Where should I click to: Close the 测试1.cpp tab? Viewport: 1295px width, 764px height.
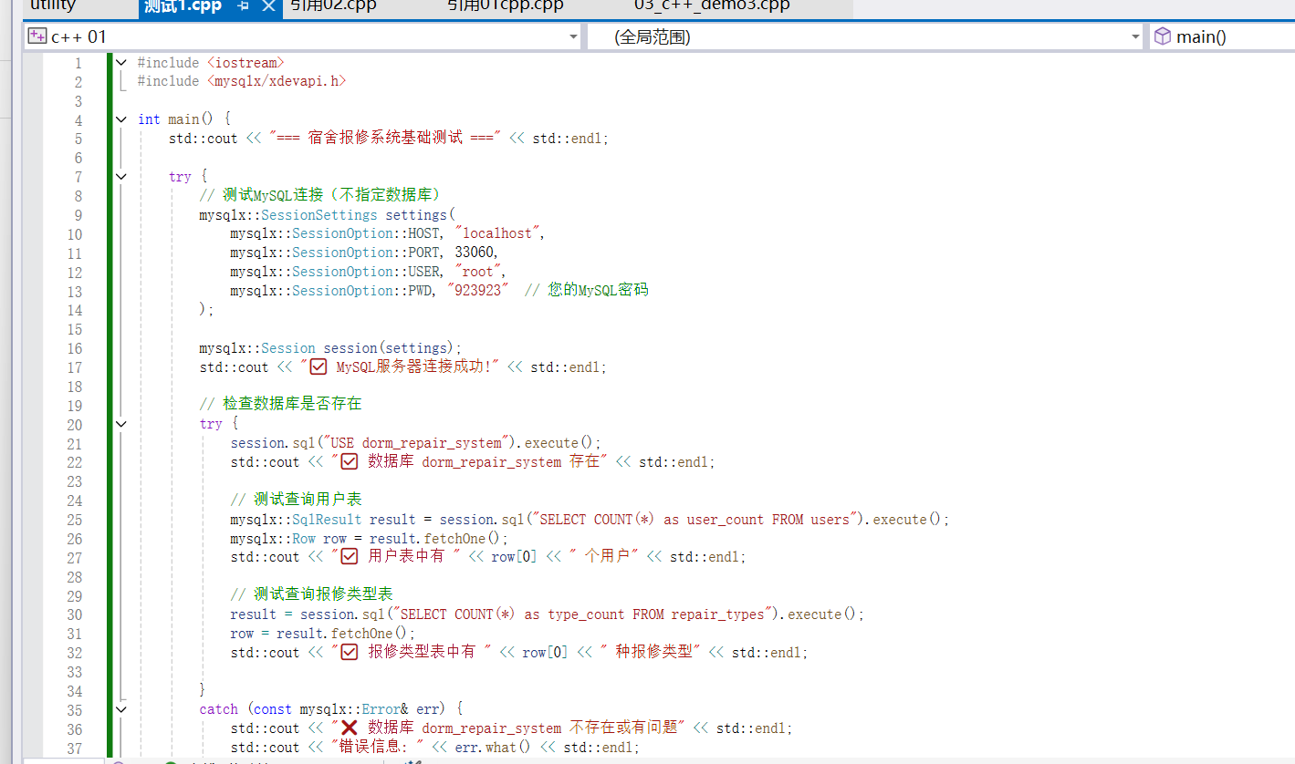(268, 5)
